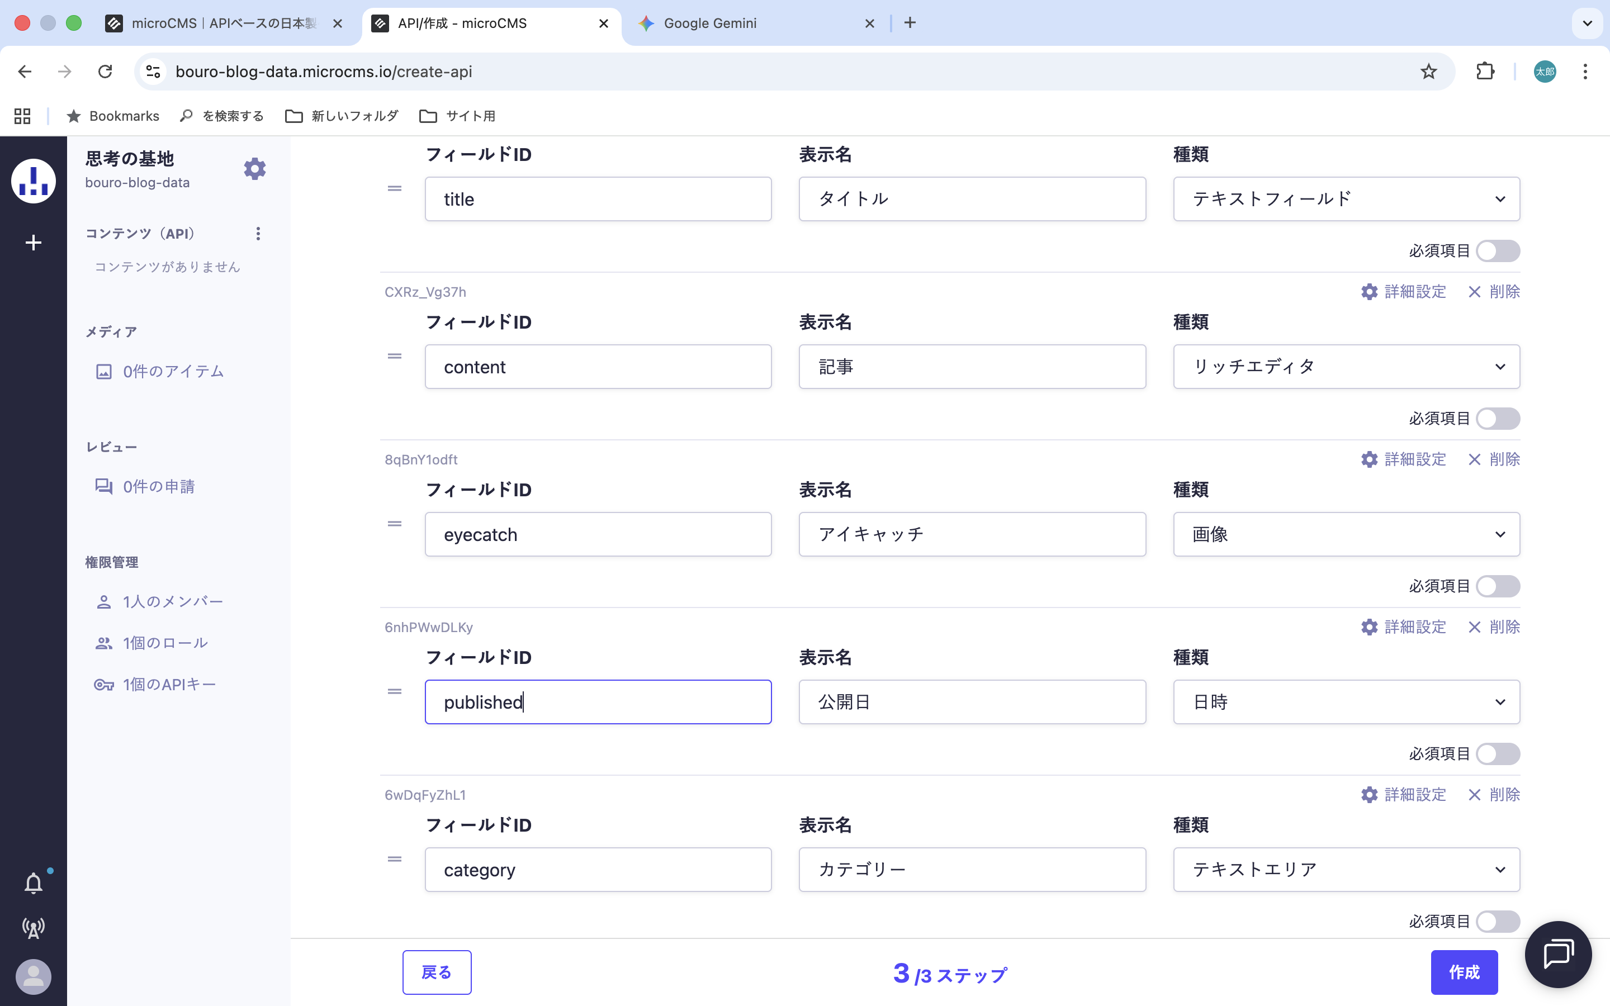Viewport: 1610px width, 1006px height.
Task: Click the plus icon in the left rail
Action: coord(34,243)
